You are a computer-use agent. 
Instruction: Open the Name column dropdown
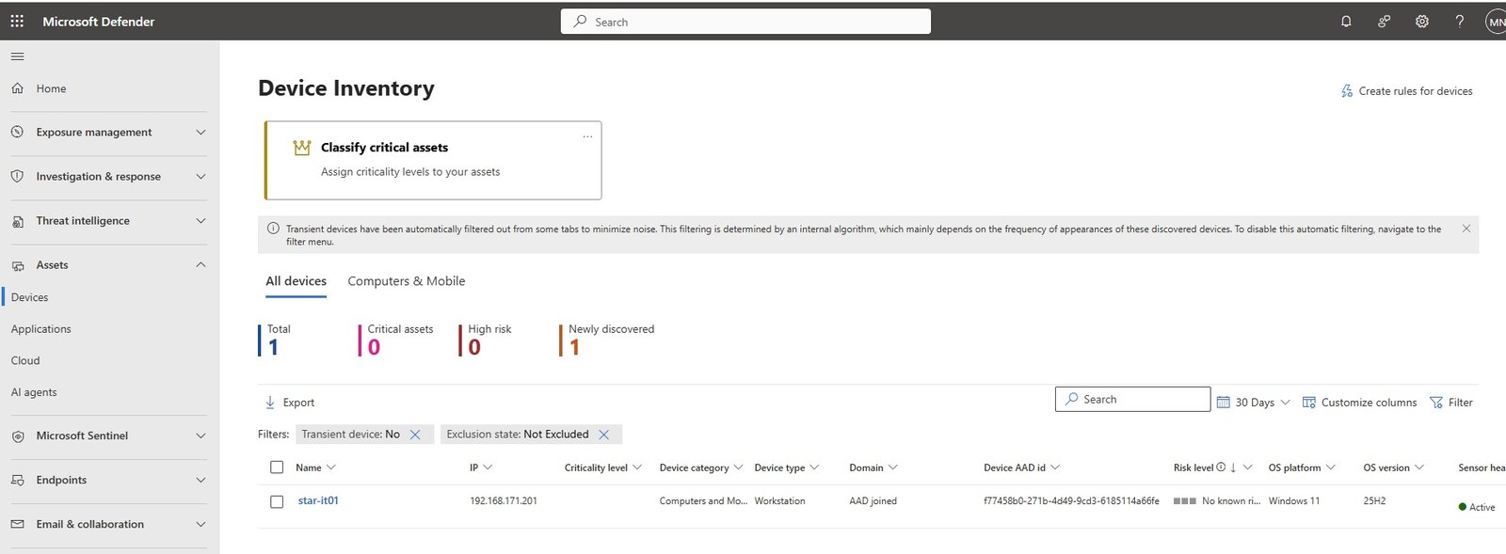pos(331,467)
